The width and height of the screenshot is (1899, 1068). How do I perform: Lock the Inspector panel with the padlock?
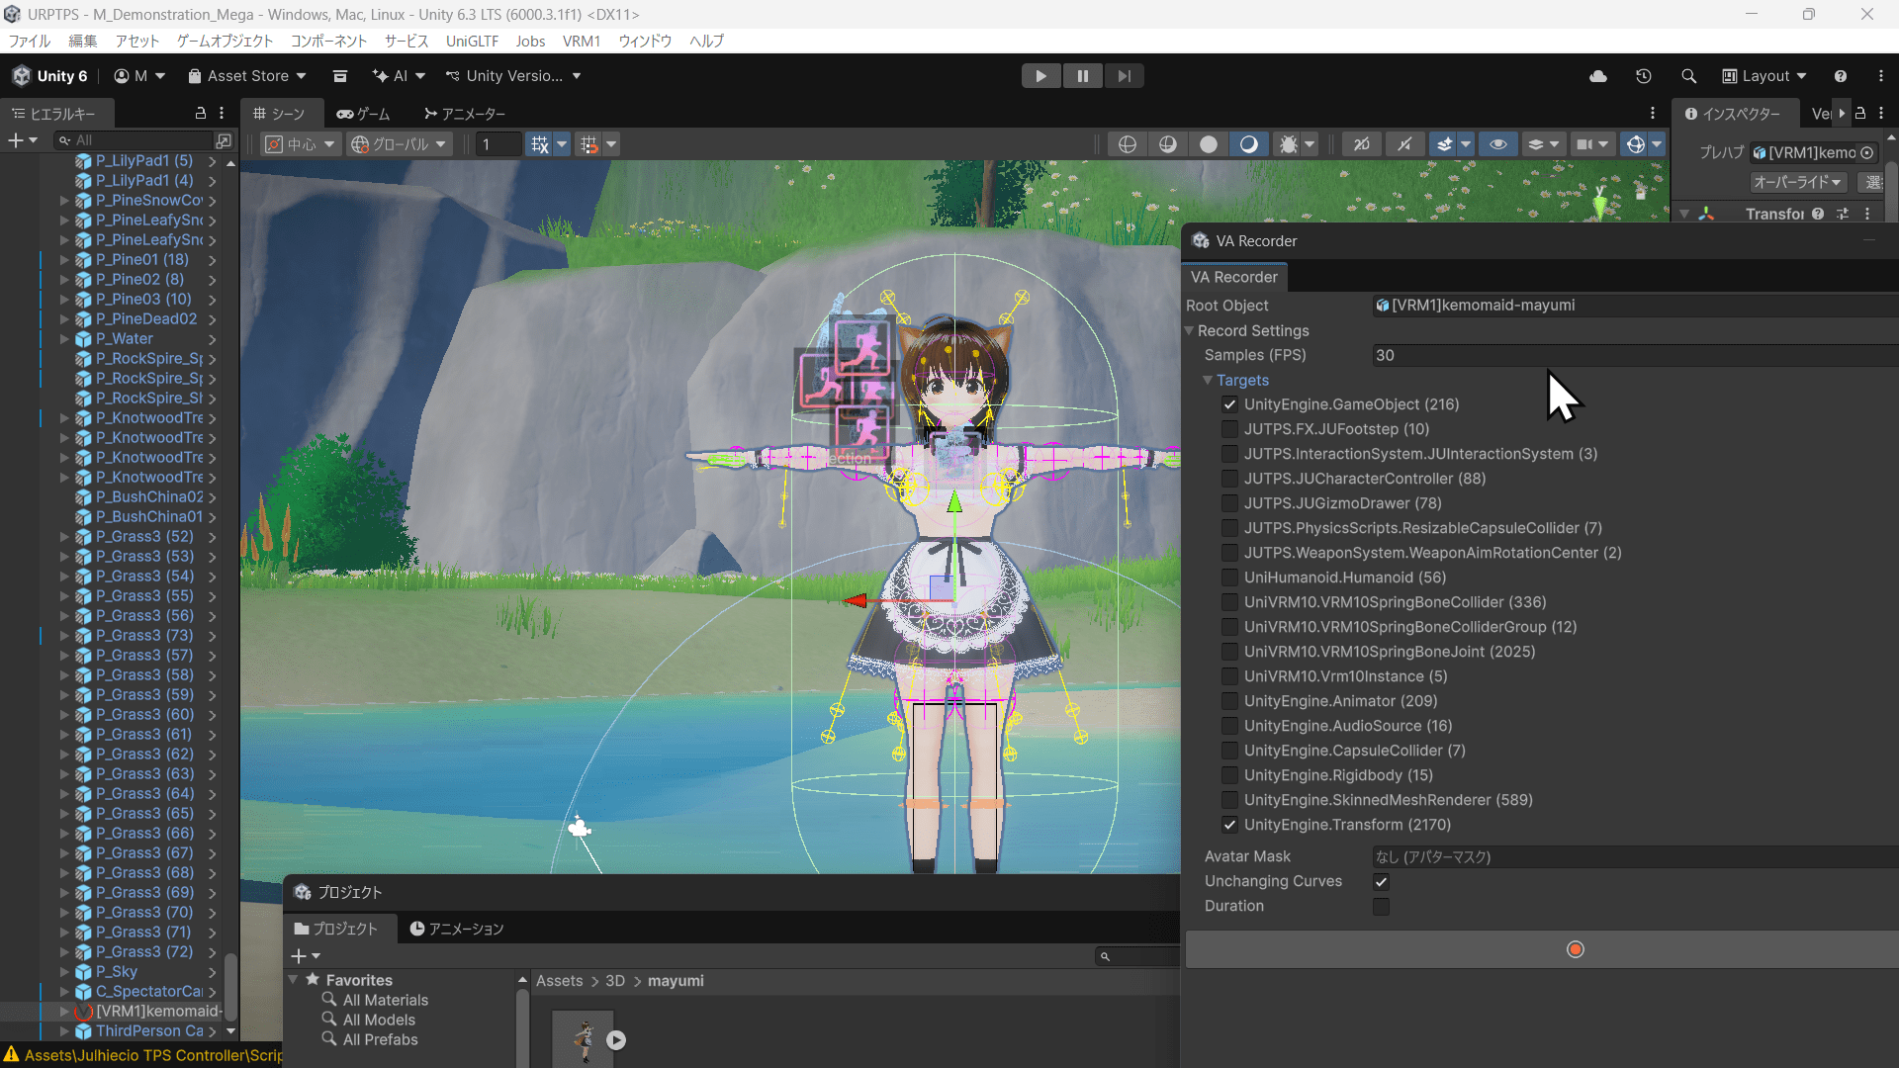[1860, 113]
